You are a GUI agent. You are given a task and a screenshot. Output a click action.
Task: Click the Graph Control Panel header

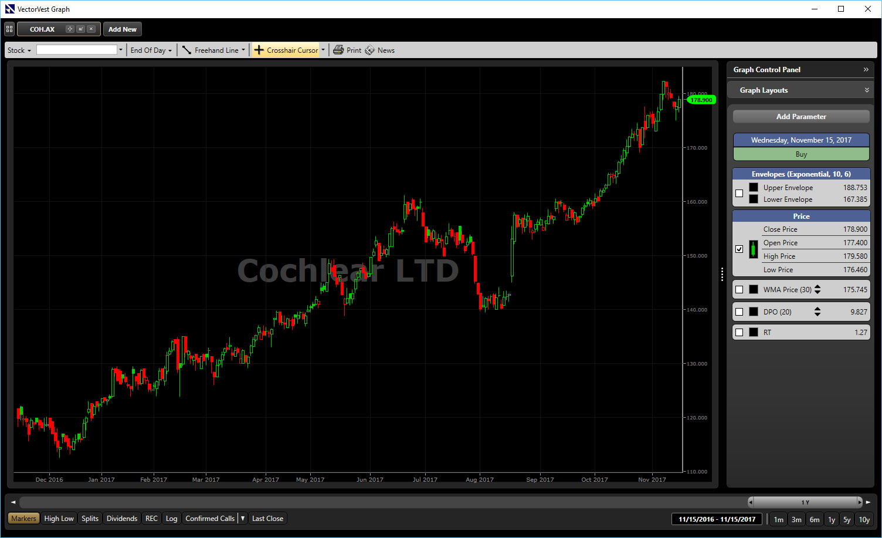(800, 70)
